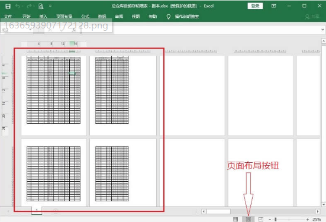The width and height of the screenshot is (326, 222).
Task: Select Page Layout view icon in status bar
Action: (248, 219)
